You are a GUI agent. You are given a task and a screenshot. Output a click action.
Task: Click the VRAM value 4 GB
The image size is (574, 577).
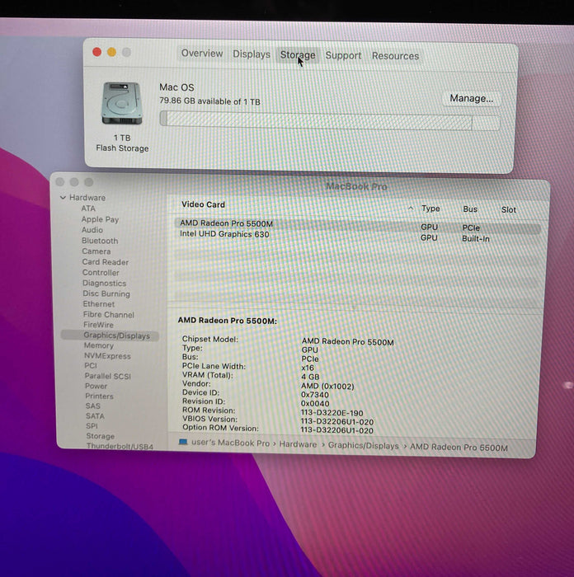[x=310, y=377]
